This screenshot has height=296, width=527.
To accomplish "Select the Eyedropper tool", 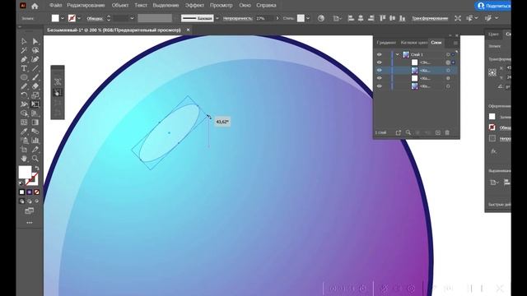I will pos(24,132).
